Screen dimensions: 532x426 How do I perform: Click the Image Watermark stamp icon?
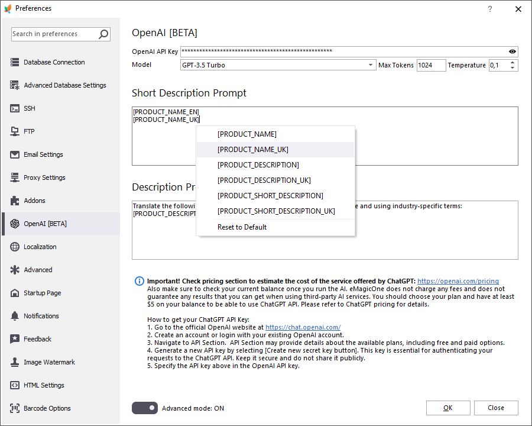(x=15, y=362)
